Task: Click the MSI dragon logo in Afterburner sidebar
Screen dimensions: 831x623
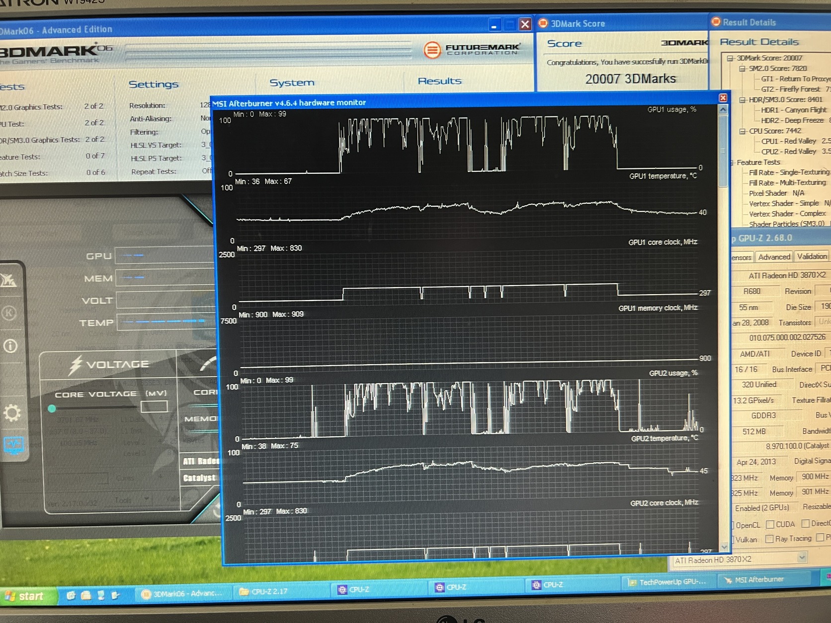Action: pos(8,280)
